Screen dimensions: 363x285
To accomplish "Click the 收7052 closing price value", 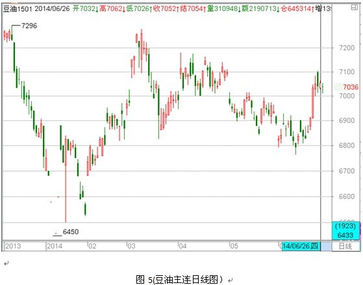I will point(166,9).
